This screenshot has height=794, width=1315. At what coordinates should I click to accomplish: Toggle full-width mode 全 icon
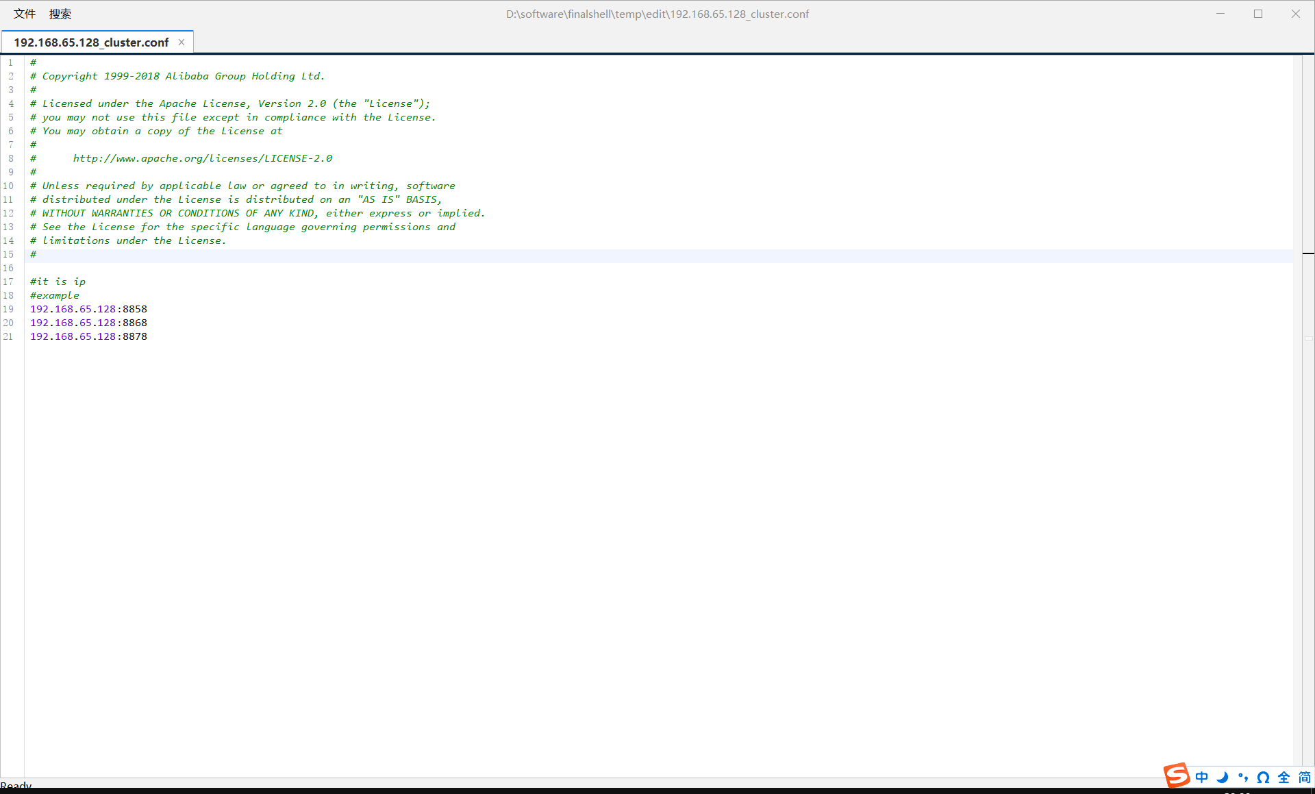tap(1284, 777)
